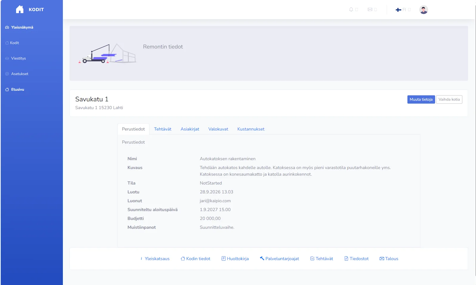Open Viestitys in the sidebar

click(x=15, y=58)
